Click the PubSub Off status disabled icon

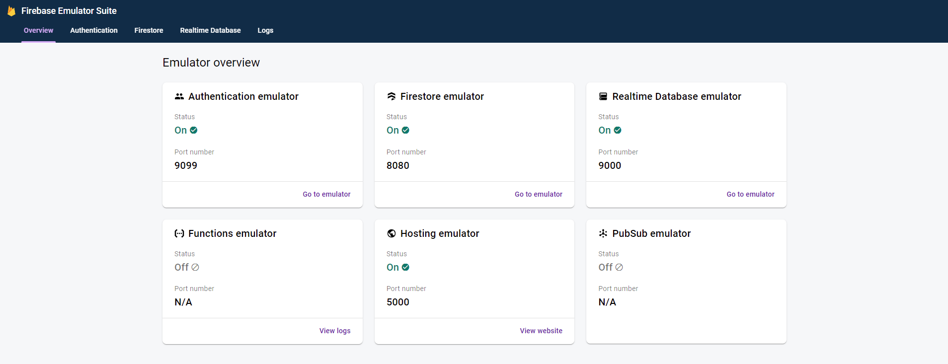point(619,267)
